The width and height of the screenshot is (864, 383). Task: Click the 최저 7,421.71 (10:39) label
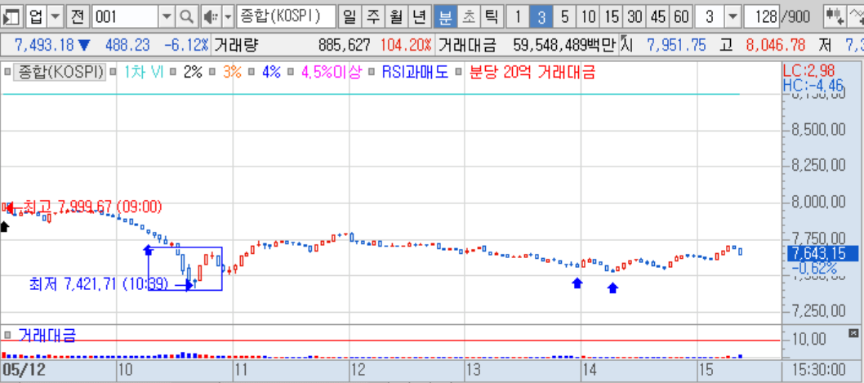pos(99,284)
